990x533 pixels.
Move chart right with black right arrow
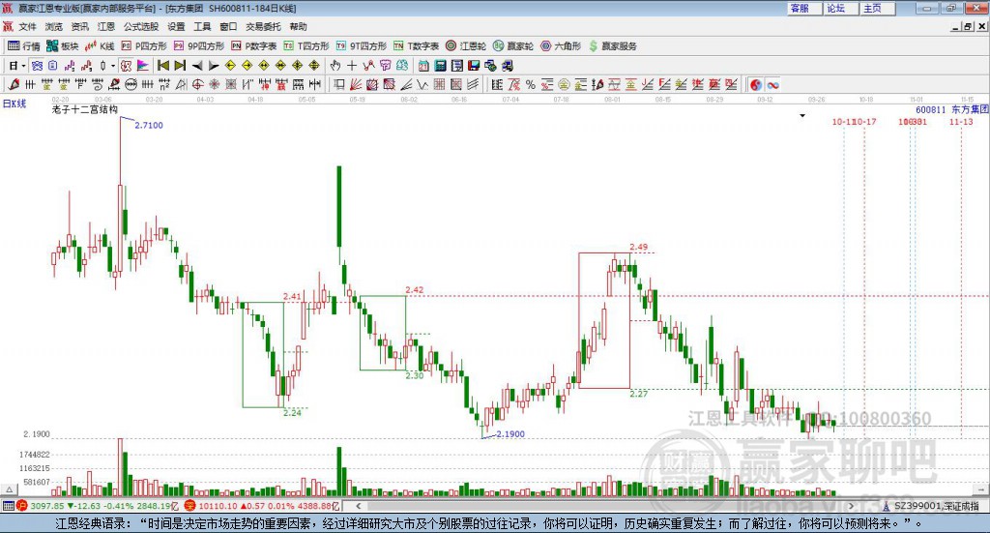point(214,66)
